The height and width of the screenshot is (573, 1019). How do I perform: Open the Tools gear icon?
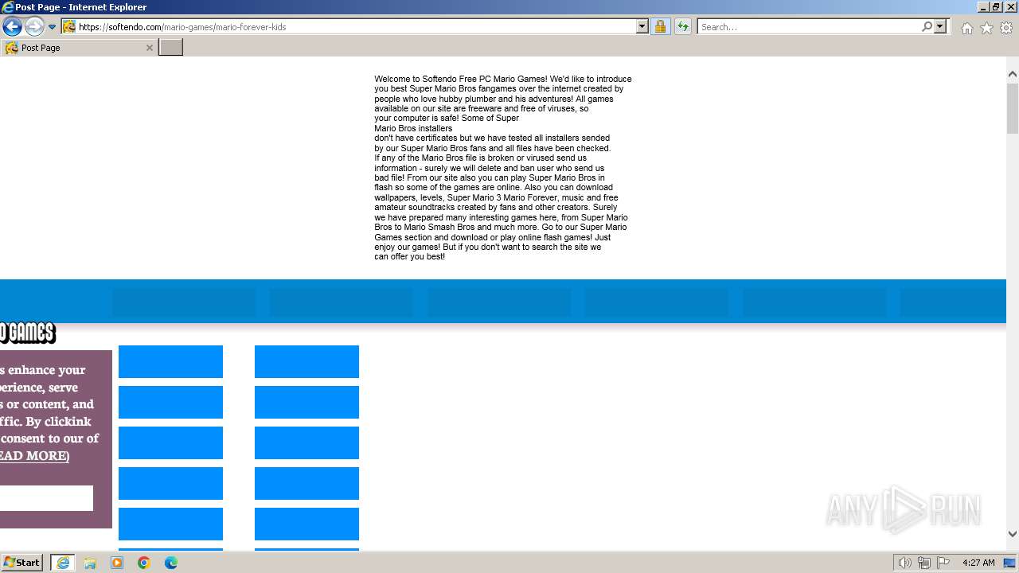pos(1006,28)
